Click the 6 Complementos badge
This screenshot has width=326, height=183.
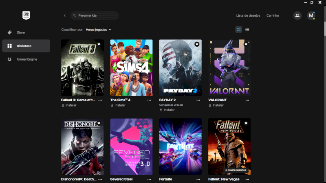point(236,170)
